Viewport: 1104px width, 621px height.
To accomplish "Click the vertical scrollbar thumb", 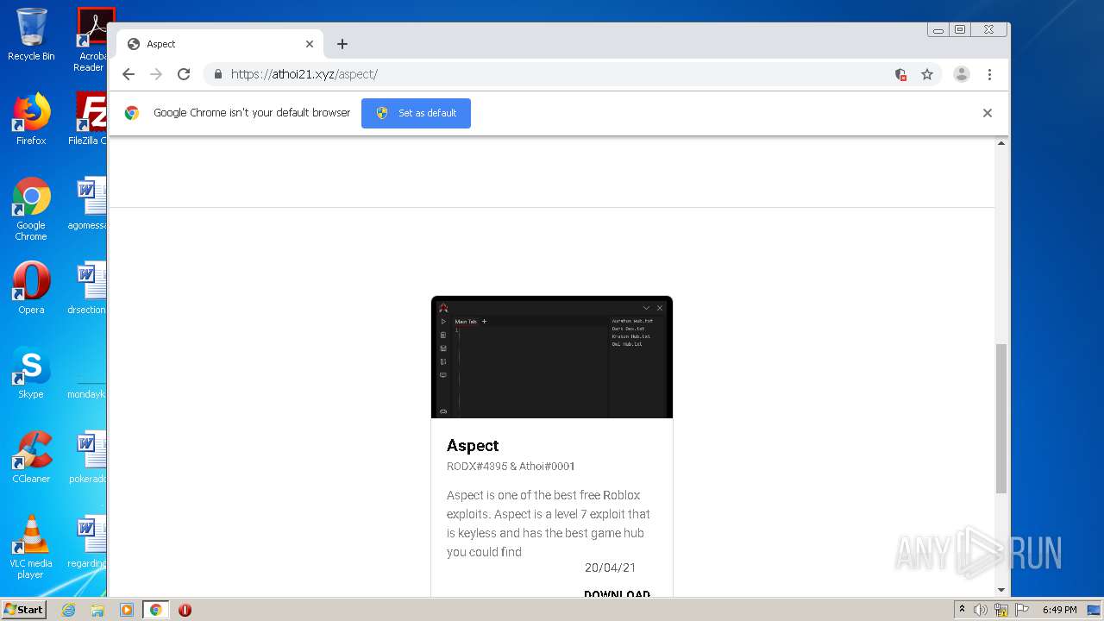I will 1001,418.
